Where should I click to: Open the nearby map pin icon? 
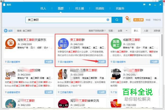[x=128, y=19]
